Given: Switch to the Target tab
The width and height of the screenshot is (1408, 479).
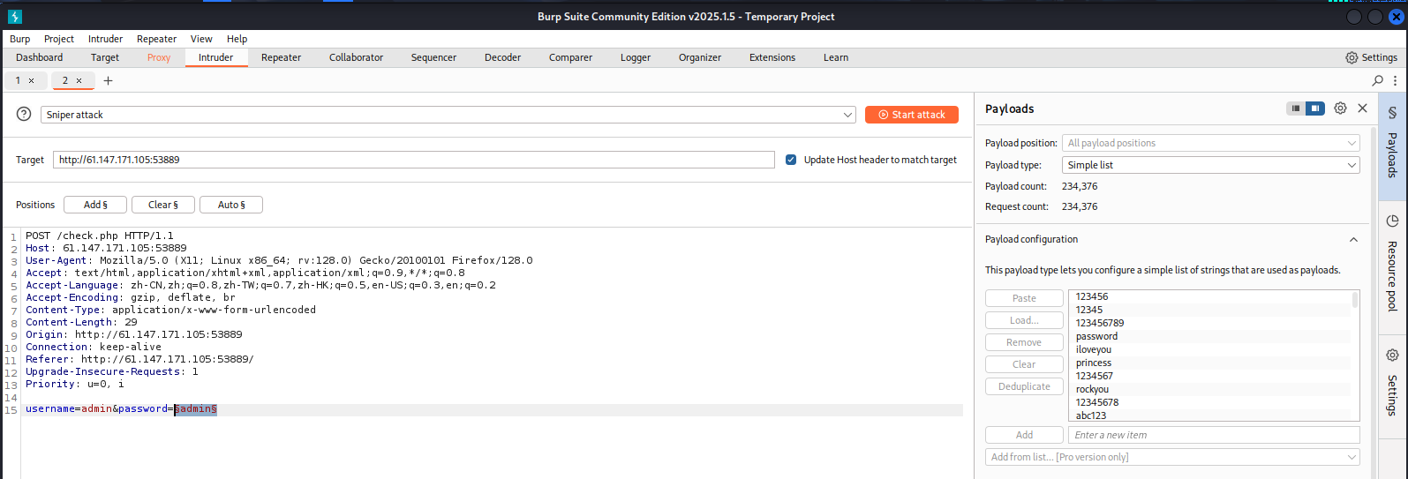Looking at the screenshot, I should coord(104,57).
